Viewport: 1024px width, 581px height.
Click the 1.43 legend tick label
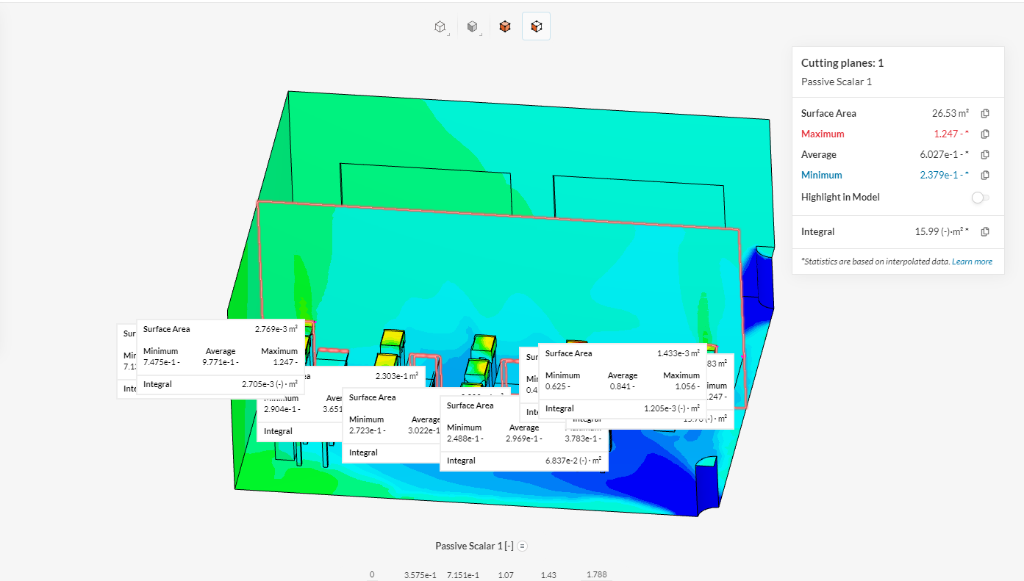click(x=549, y=574)
